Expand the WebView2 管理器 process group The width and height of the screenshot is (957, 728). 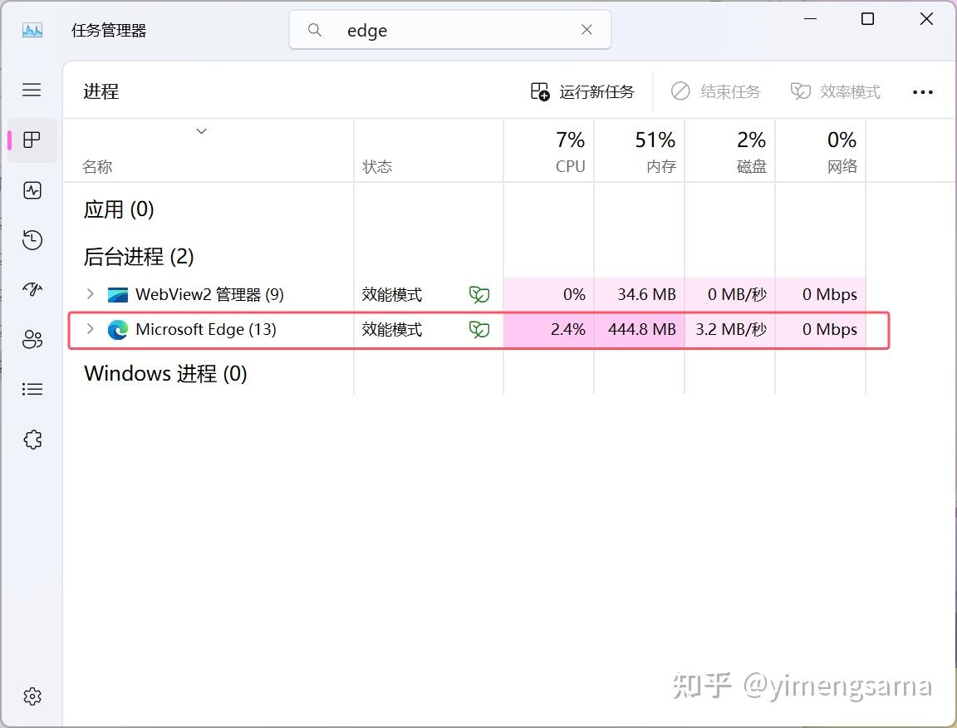pyautogui.click(x=91, y=293)
